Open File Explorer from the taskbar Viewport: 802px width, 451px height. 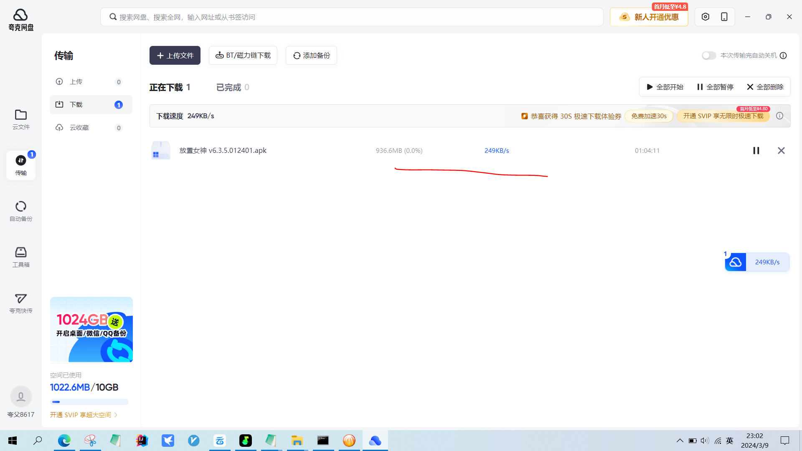coord(297,441)
